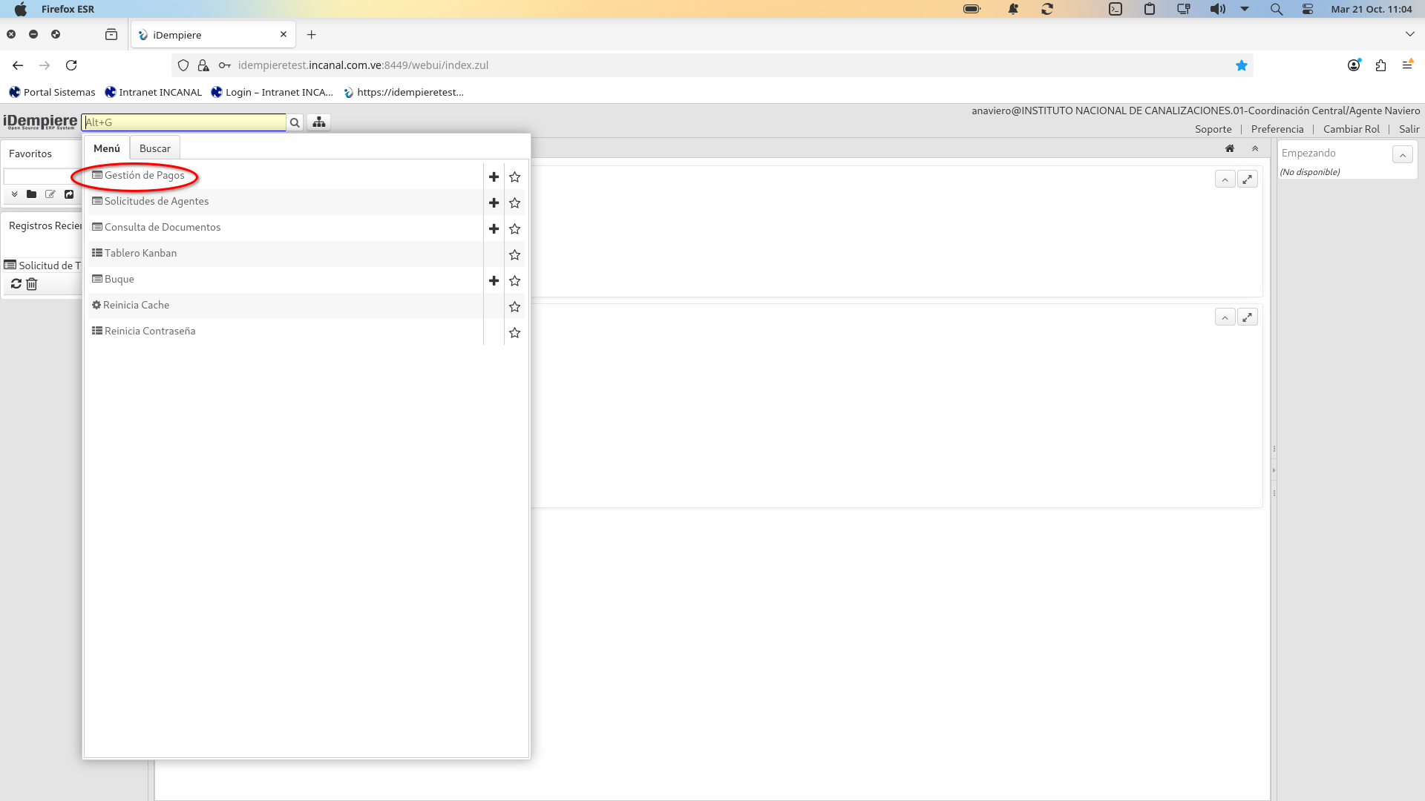Refresh the recent records list
The image size is (1425, 801).
click(x=16, y=284)
